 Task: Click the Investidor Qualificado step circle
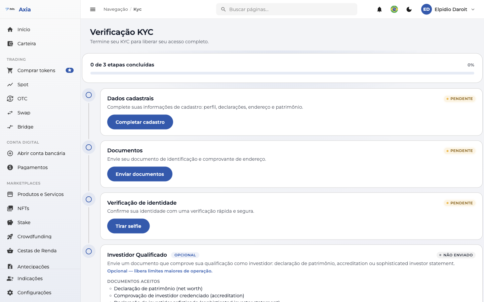pos(89,251)
